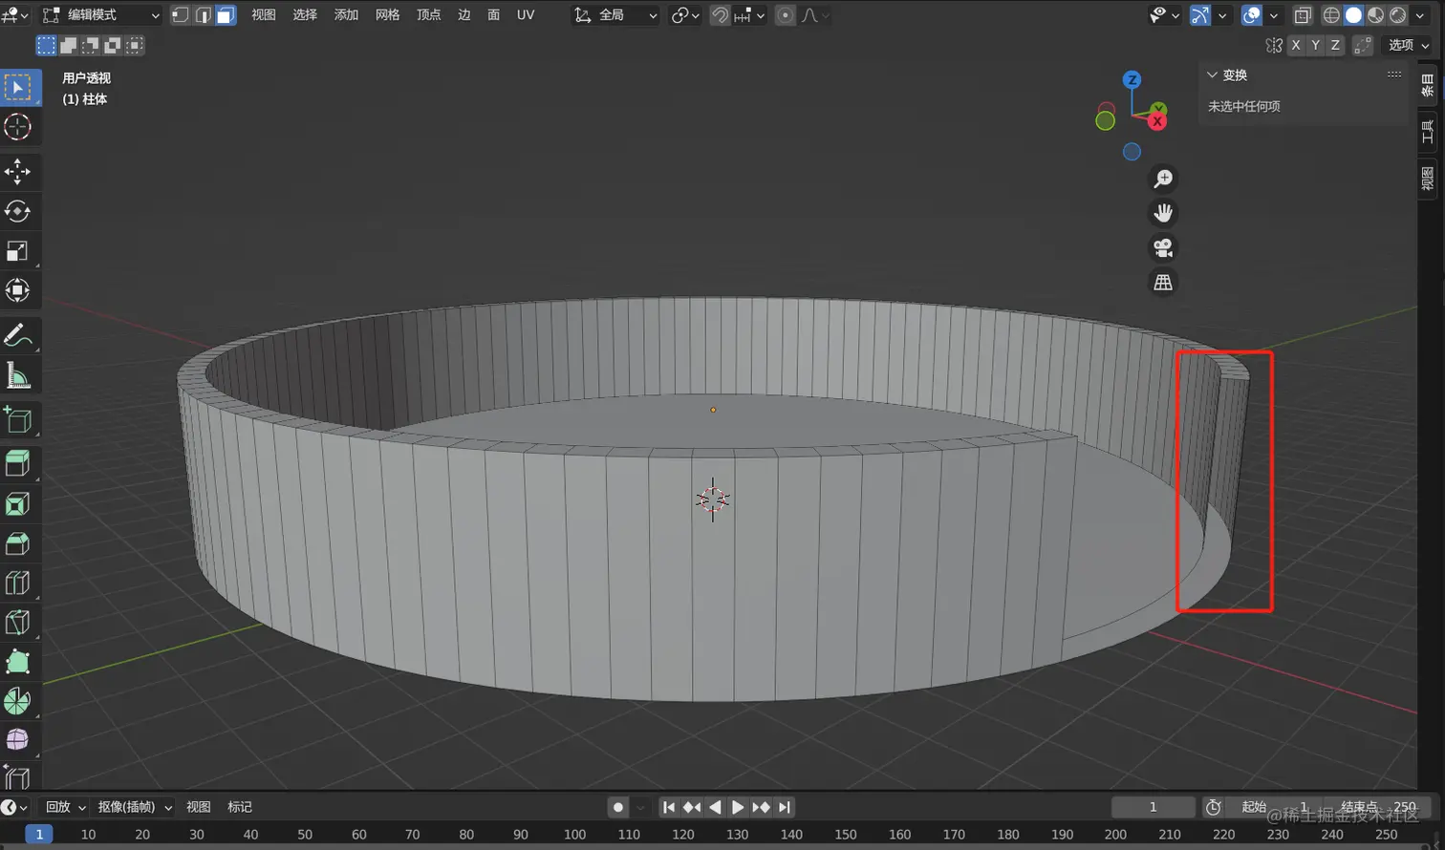Viewport: 1445px width, 850px height.
Task: Select the Spin tool
Action: (x=18, y=701)
